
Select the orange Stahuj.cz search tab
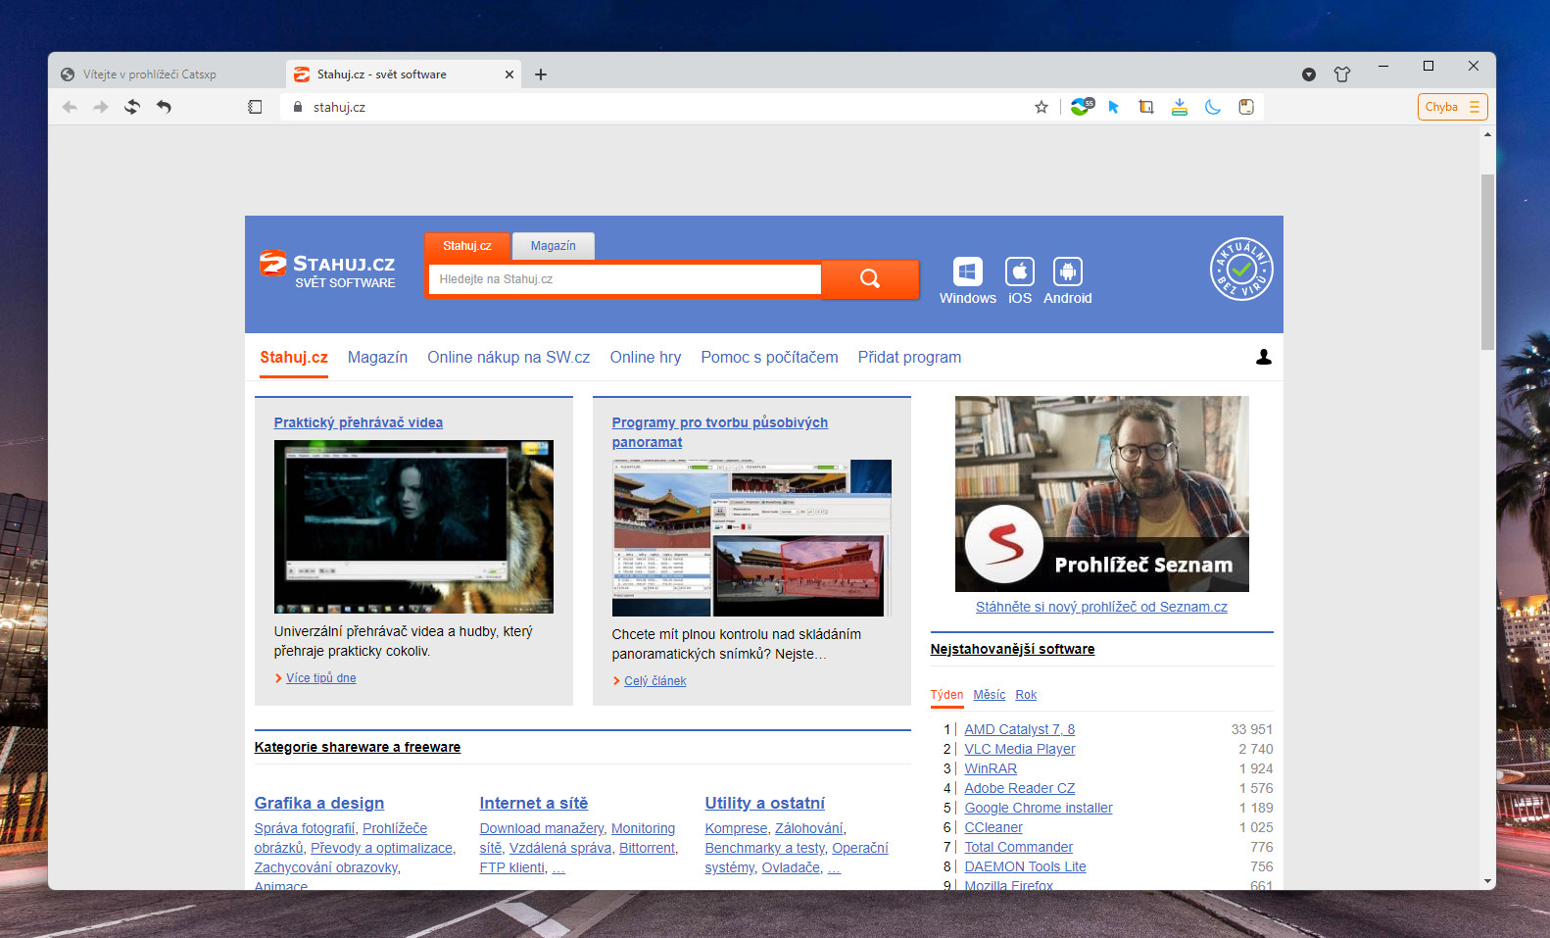point(467,246)
